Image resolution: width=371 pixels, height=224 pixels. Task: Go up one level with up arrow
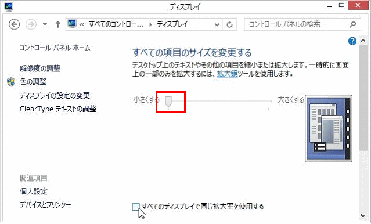tap(57, 24)
